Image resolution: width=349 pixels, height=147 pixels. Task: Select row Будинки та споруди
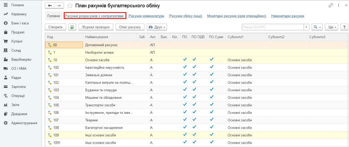click(197, 90)
